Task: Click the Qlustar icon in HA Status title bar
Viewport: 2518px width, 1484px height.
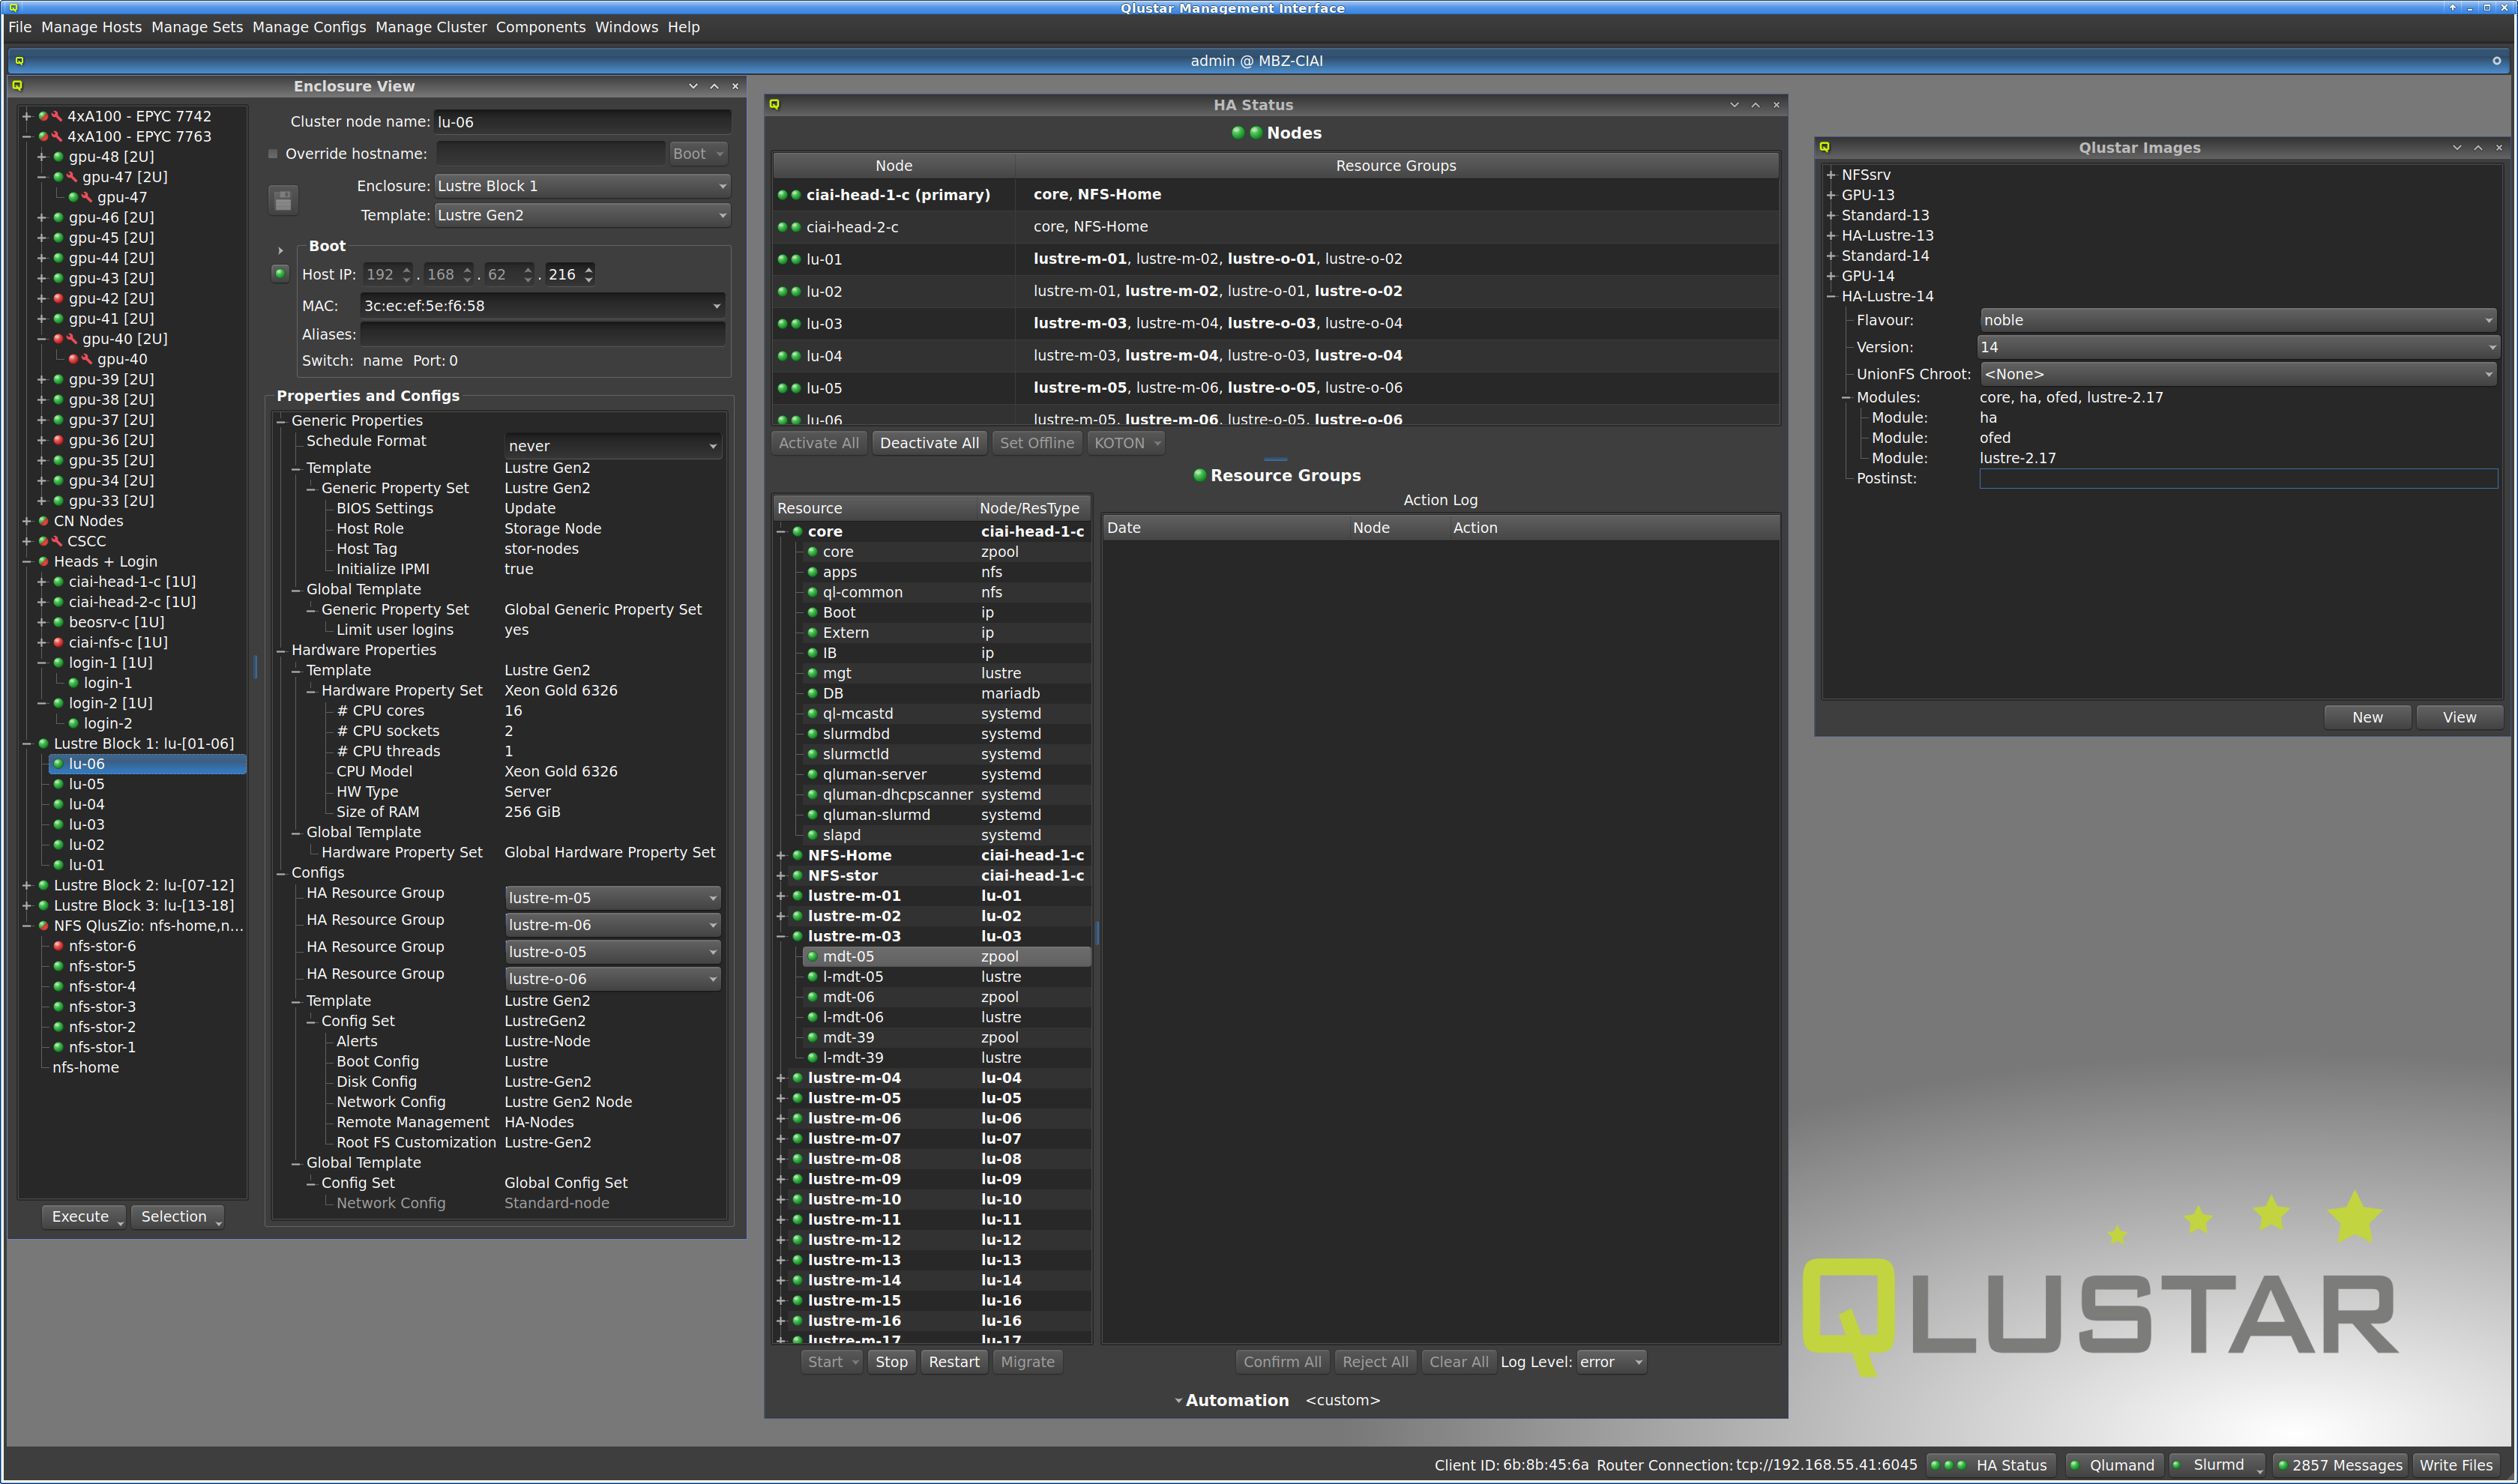Action: (774, 104)
